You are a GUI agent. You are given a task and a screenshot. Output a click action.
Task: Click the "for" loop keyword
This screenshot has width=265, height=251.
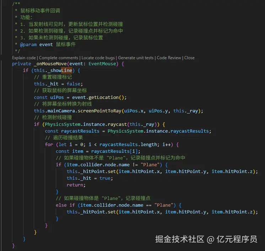tap(49, 145)
